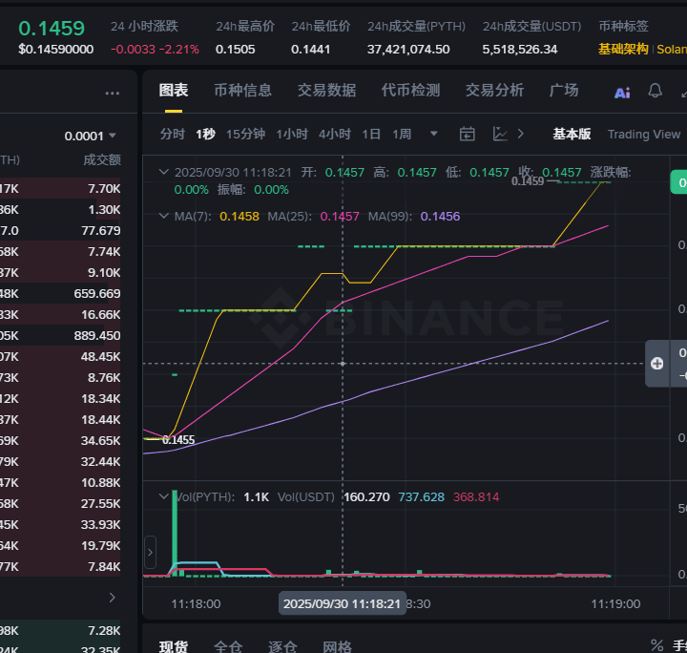The height and width of the screenshot is (653, 687).
Task: Expand side panel arrow left of volume chart
Action: (x=150, y=551)
